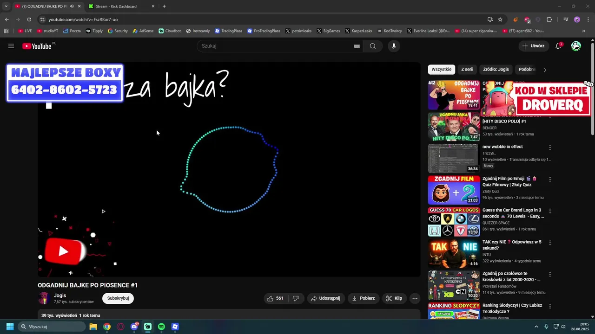595x334 pixels.
Task: Open Spotify from the taskbar
Action: point(161,327)
